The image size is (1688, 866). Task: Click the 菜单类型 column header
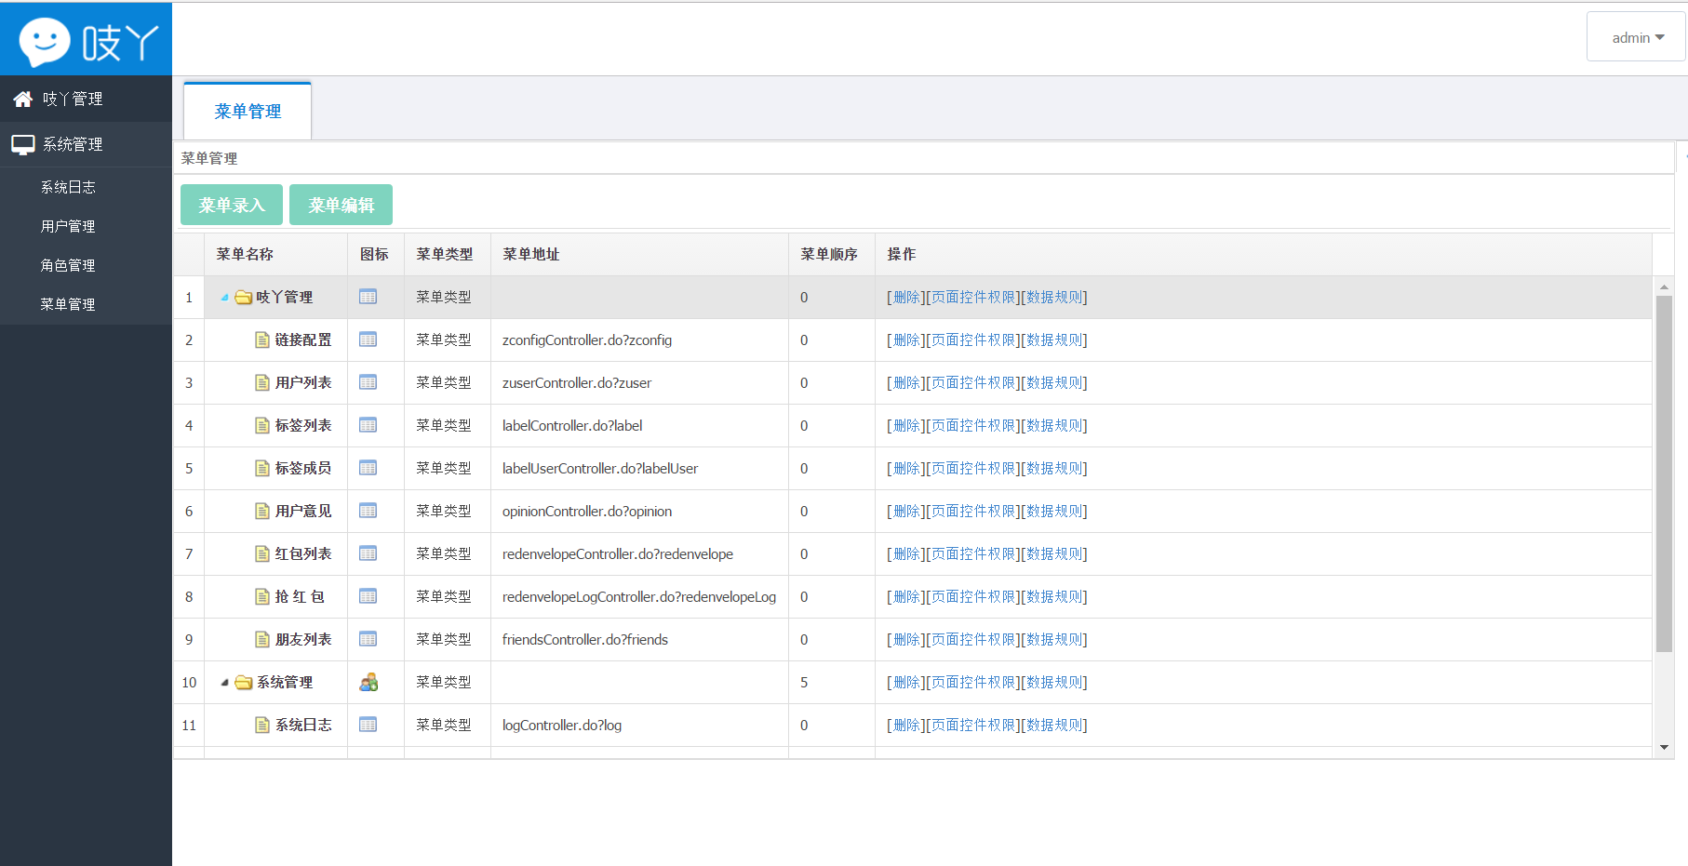pos(447,255)
